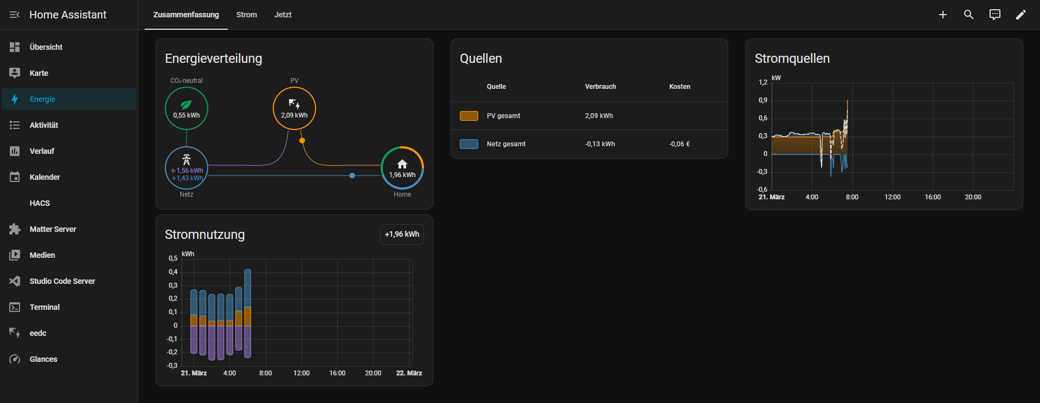Click the plus icon in top bar
The height and width of the screenshot is (403, 1040).
click(942, 15)
